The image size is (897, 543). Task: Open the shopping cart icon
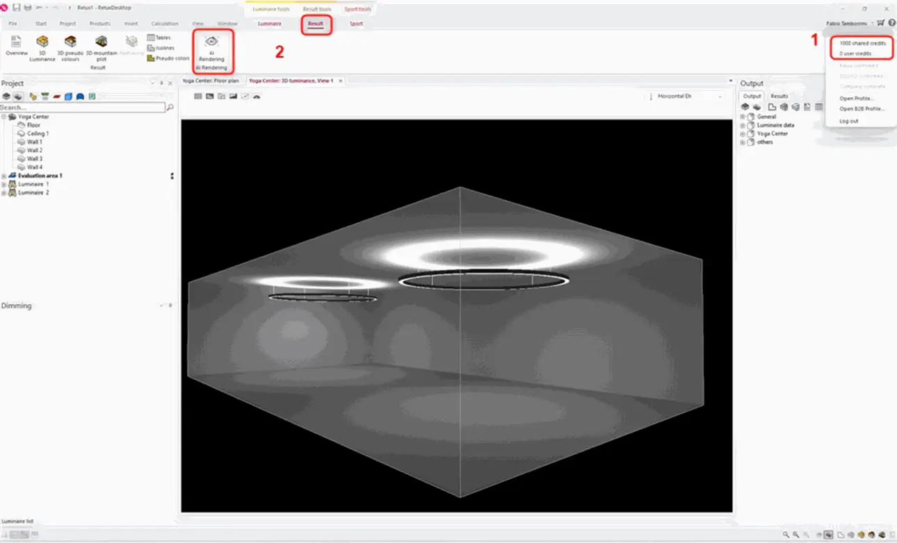coord(880,23)
